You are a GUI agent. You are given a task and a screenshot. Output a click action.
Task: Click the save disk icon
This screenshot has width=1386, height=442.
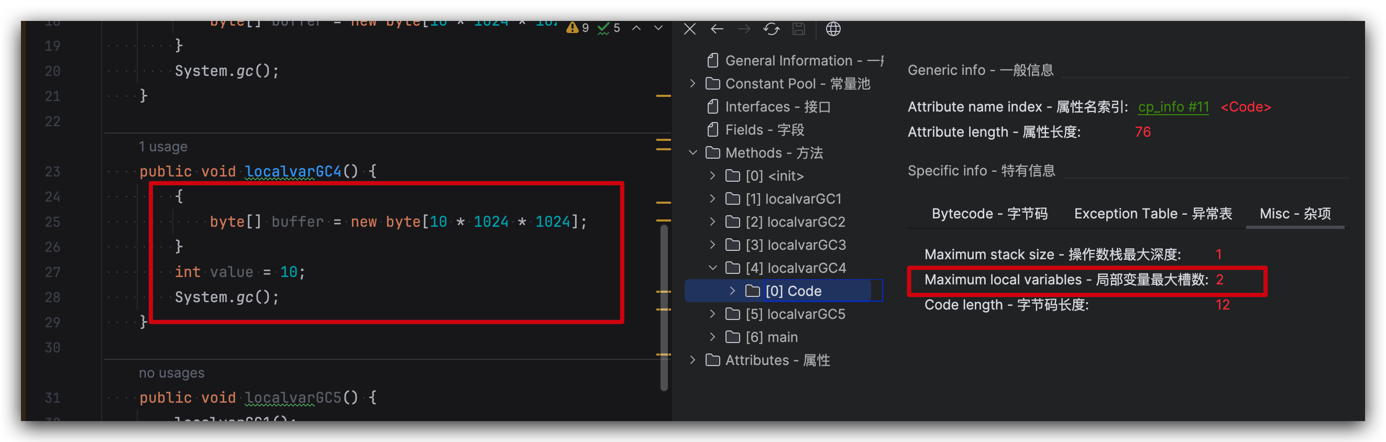pos(798,29)
